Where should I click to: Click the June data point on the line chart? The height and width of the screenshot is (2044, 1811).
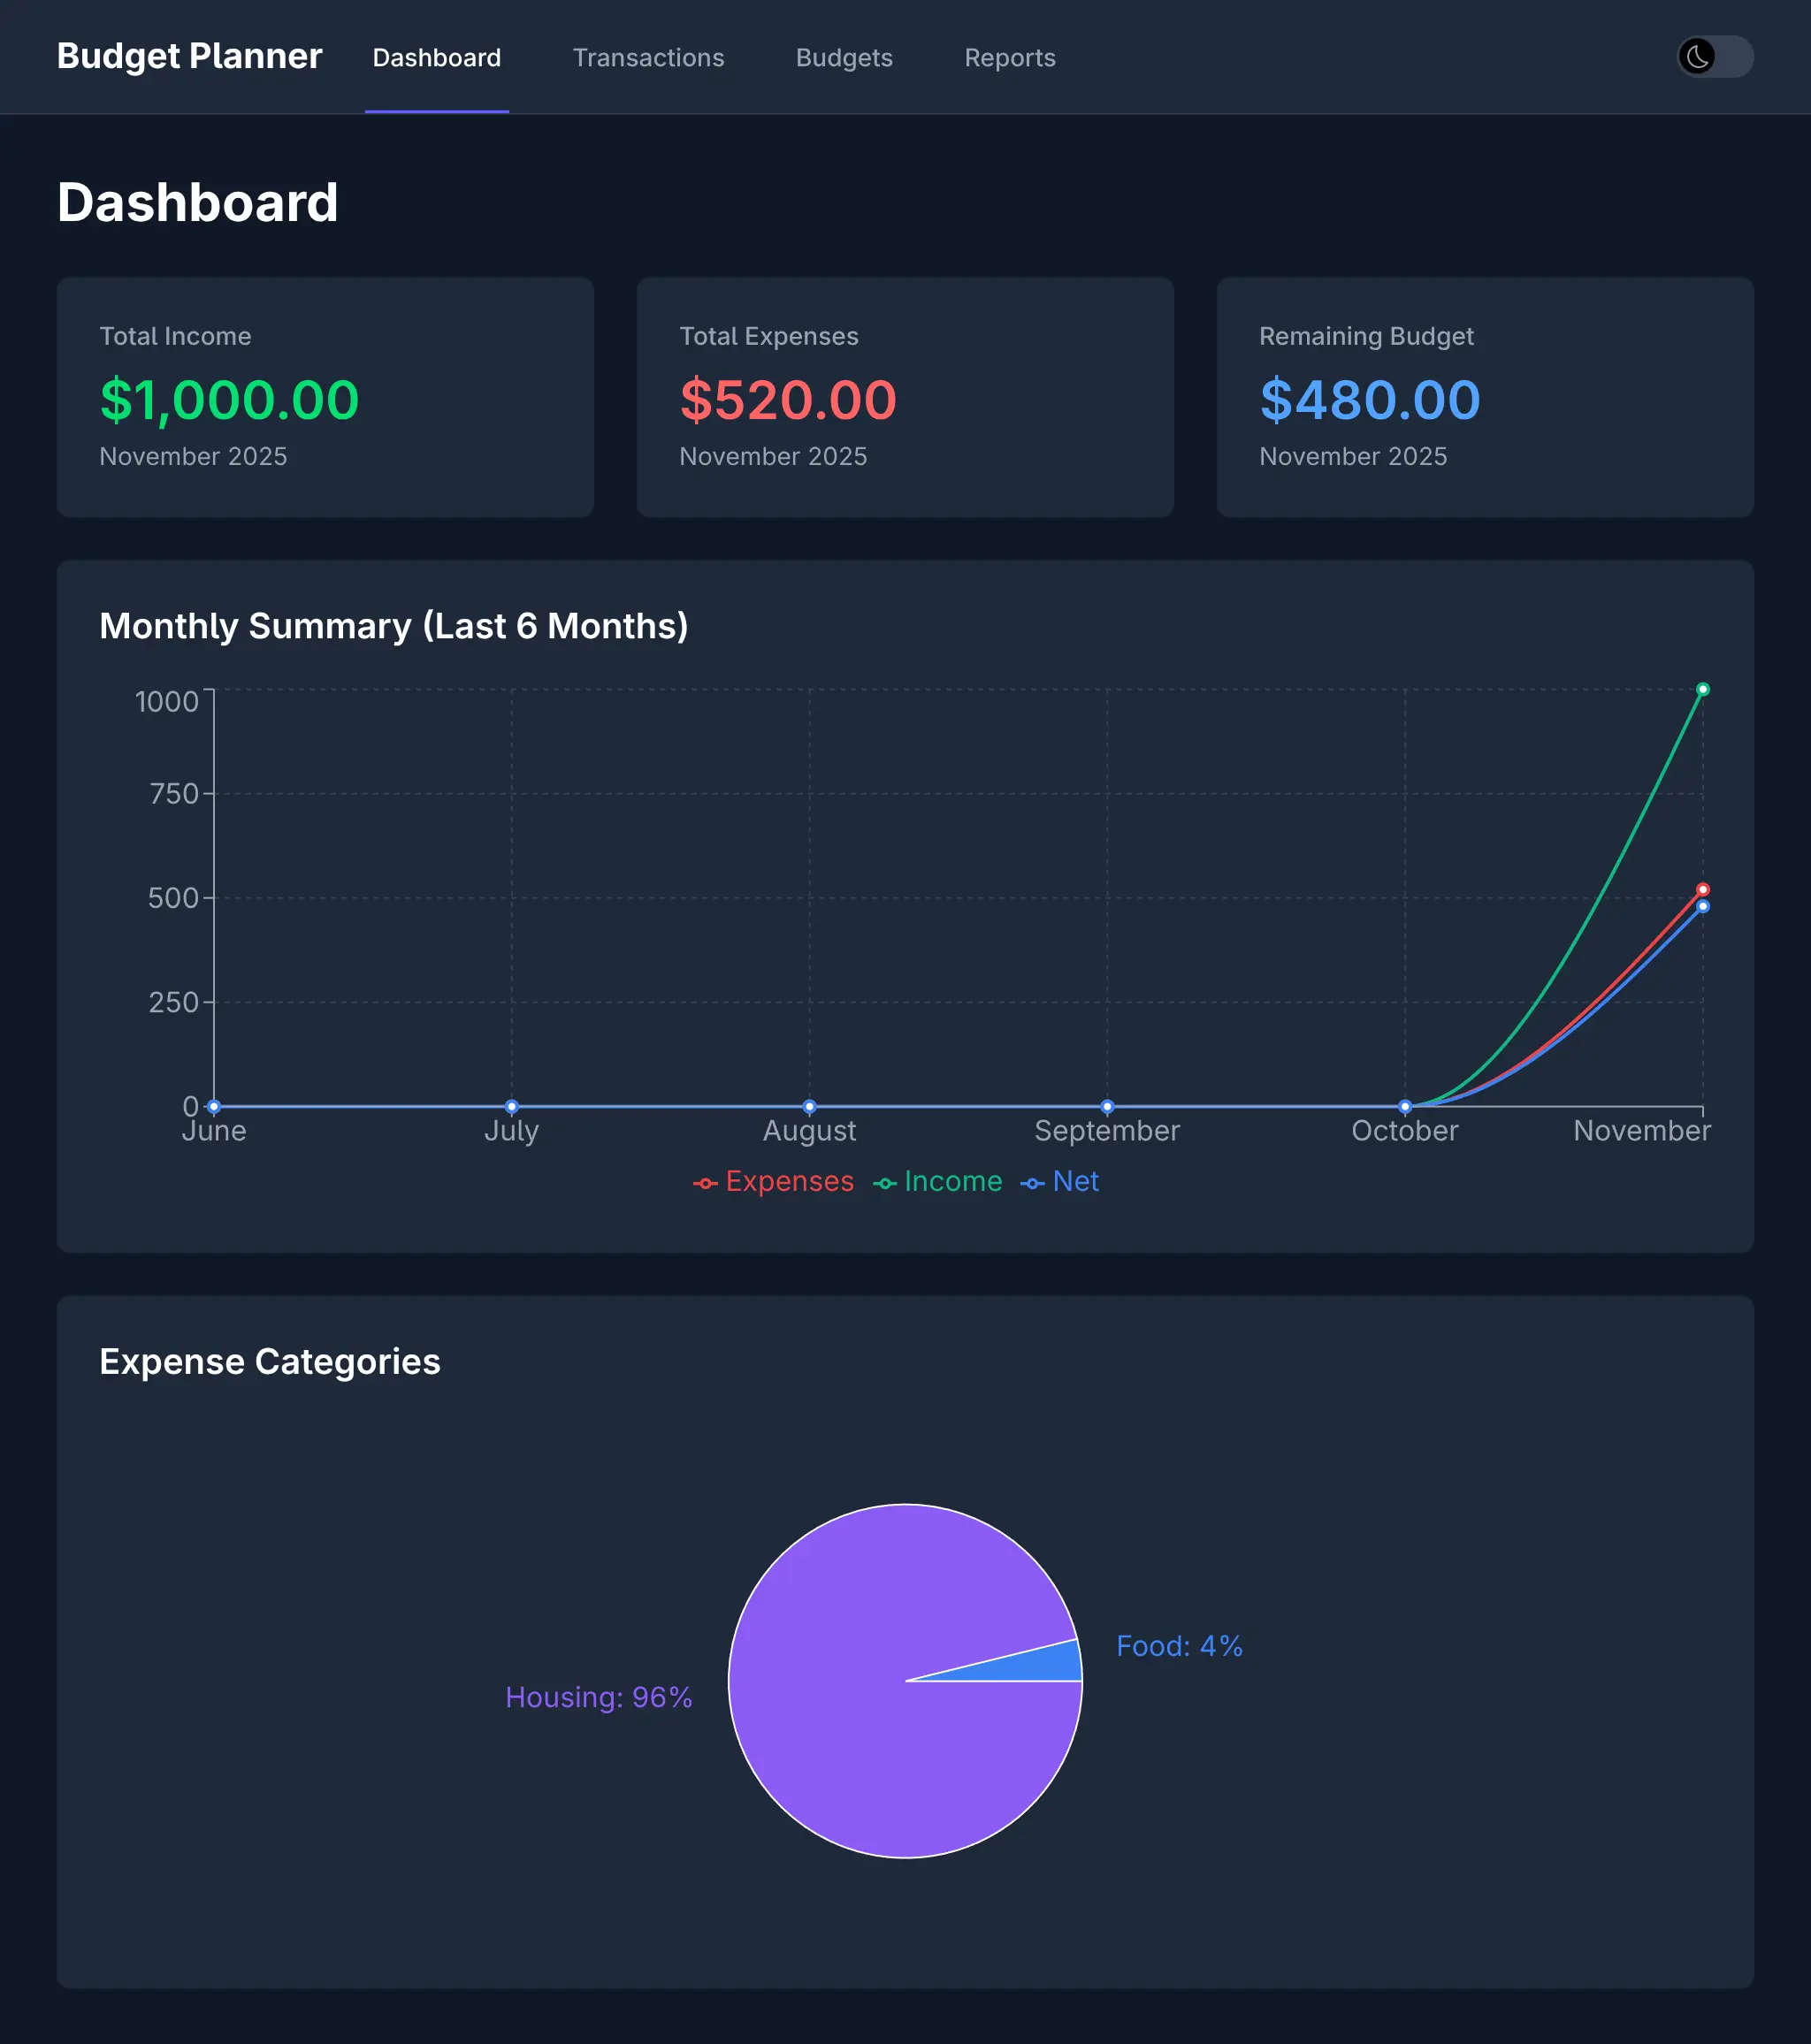pyautogui.click(x=212, y=1106)
